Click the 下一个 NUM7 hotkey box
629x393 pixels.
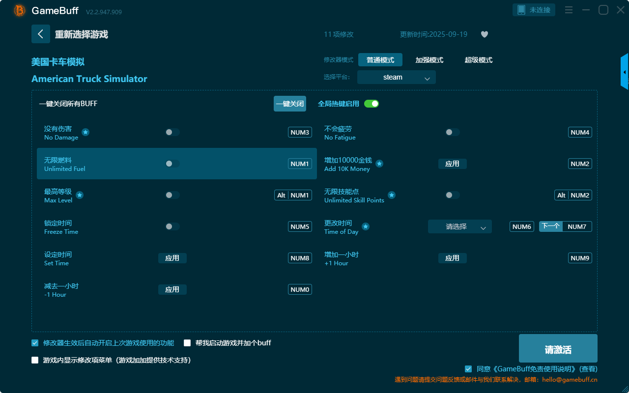[566, 226]
